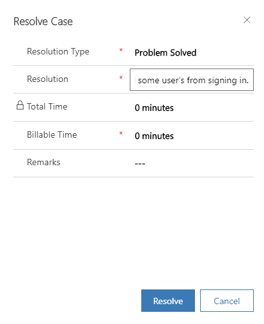Select the Resolution field label

coord(47,79)
